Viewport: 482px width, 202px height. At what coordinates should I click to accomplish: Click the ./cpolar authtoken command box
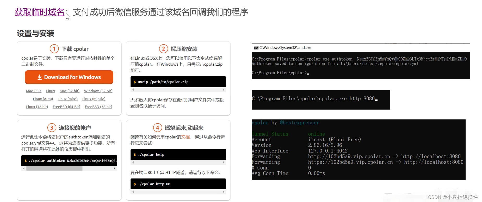click(x=69, y=161)
